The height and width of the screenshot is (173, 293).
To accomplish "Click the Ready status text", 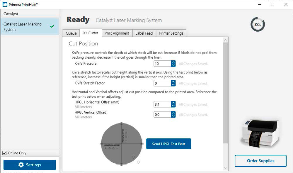I will [x=78, y=19].
